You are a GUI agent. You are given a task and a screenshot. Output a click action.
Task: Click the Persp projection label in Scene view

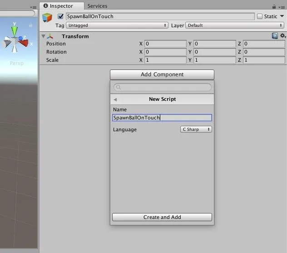click(17, 63)
